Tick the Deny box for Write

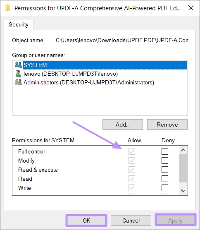tap(165, 188)
